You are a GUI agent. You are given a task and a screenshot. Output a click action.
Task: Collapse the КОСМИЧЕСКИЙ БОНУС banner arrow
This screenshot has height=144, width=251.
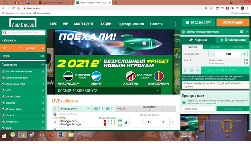158,91
